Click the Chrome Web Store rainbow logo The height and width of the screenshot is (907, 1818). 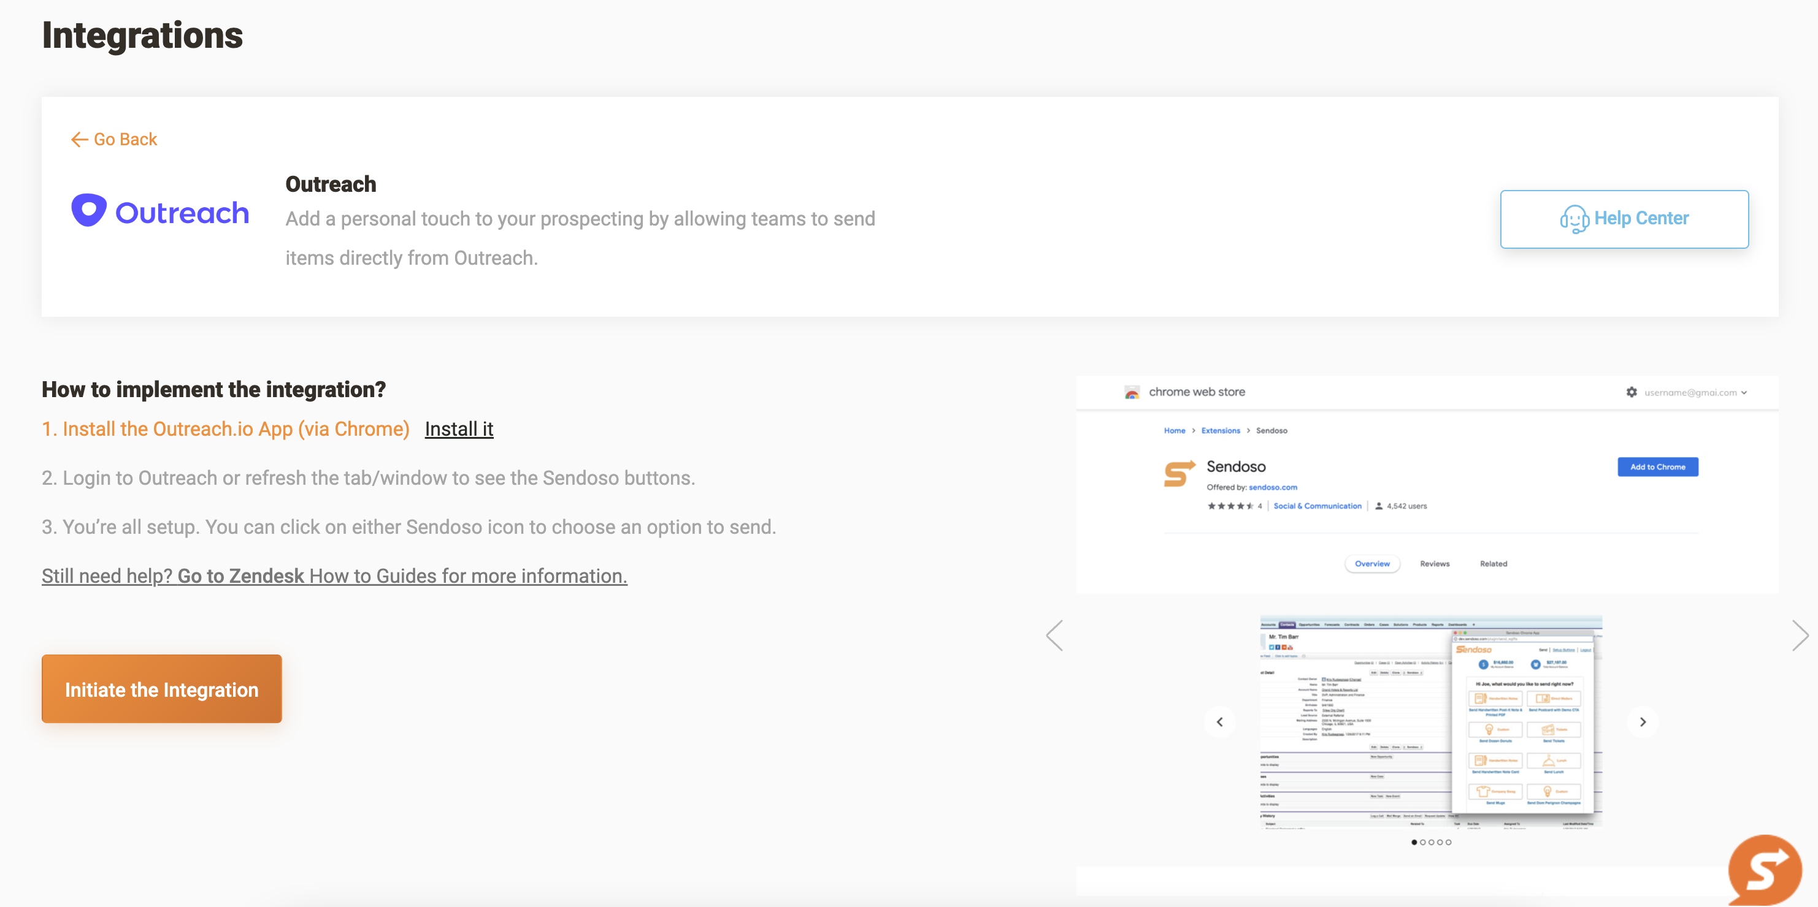1131,392
